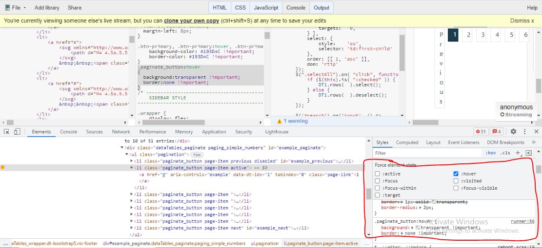The width and height of the screenshot is (542, 248).
Task: Uncheck the :hover force state checkbox
Action: [456, 174]
